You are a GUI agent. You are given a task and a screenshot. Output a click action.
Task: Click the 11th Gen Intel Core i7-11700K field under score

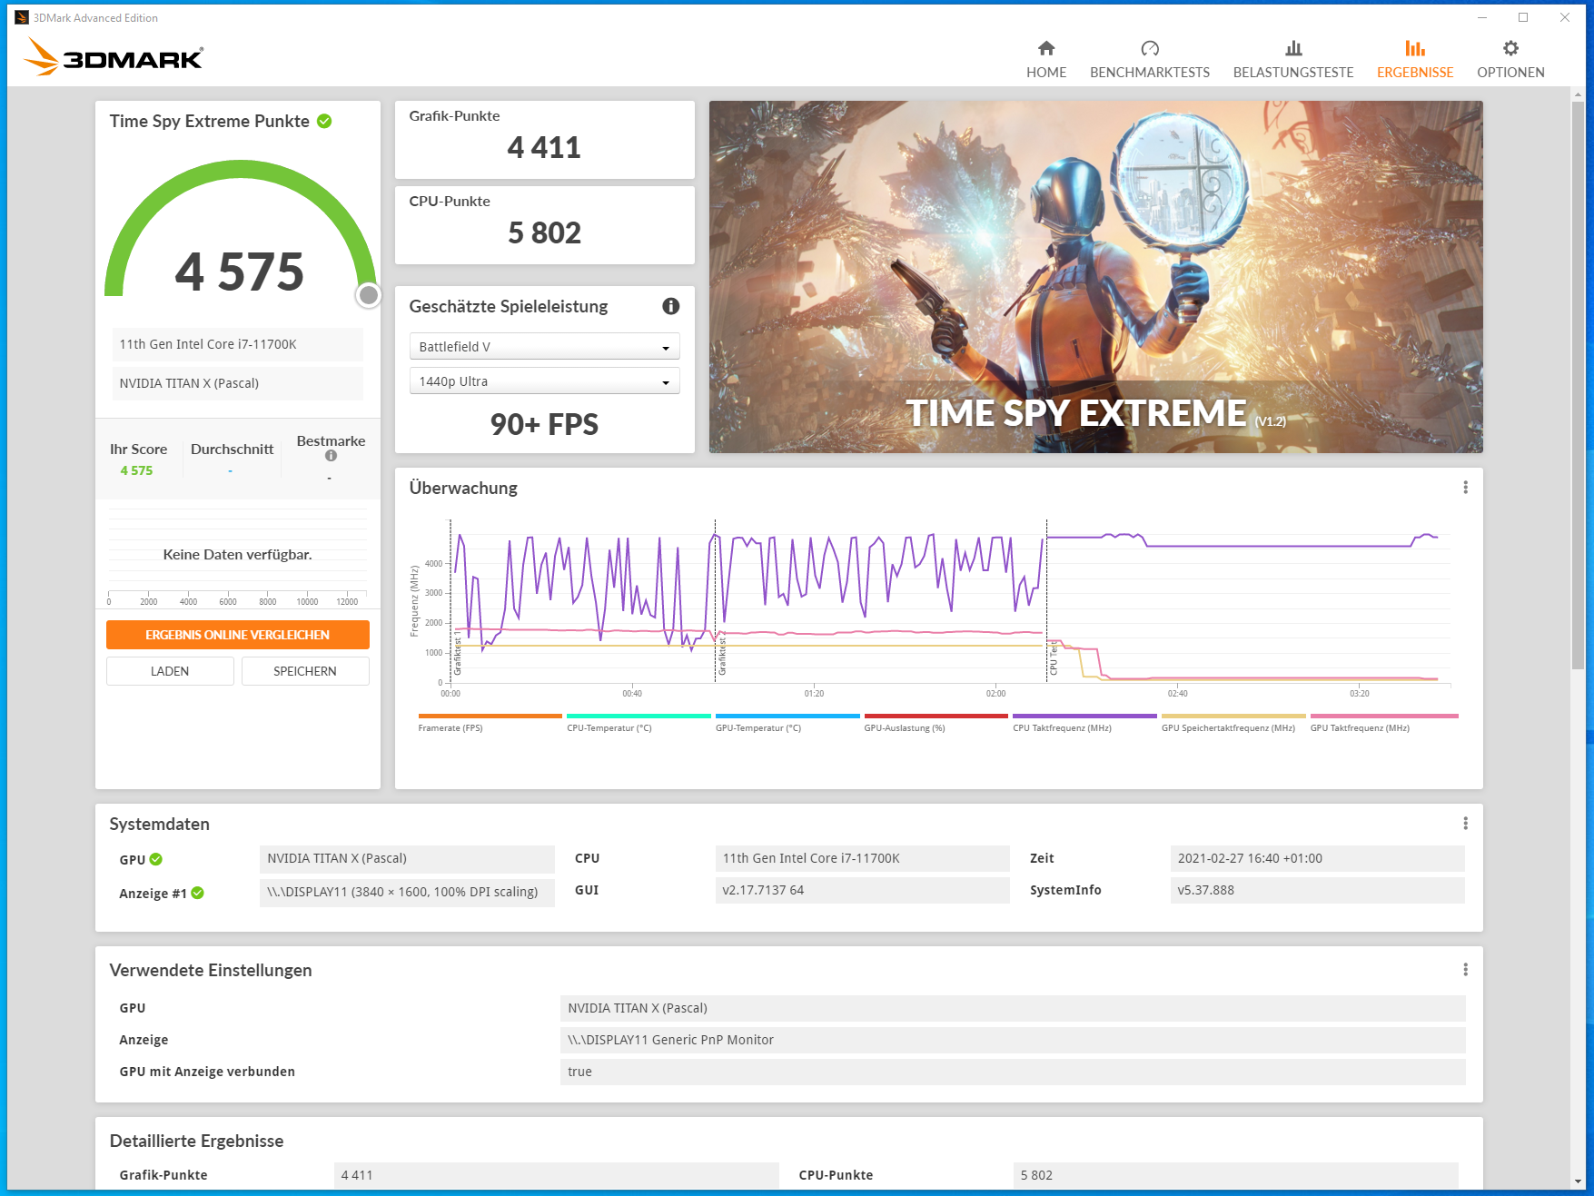(x=237, y=344)
